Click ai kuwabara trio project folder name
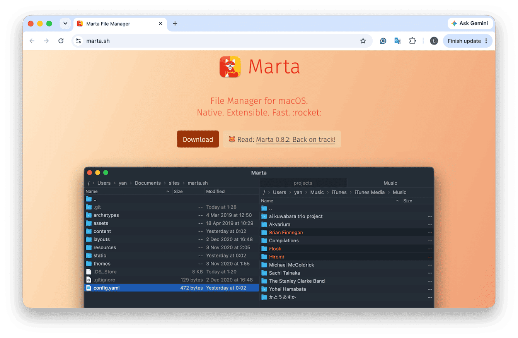This screenshot has height=338, width=518. [296, 216]
